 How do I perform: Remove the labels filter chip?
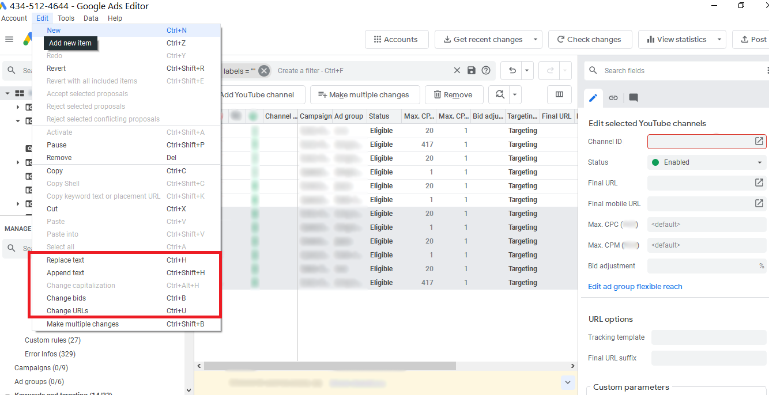(264, 71)
